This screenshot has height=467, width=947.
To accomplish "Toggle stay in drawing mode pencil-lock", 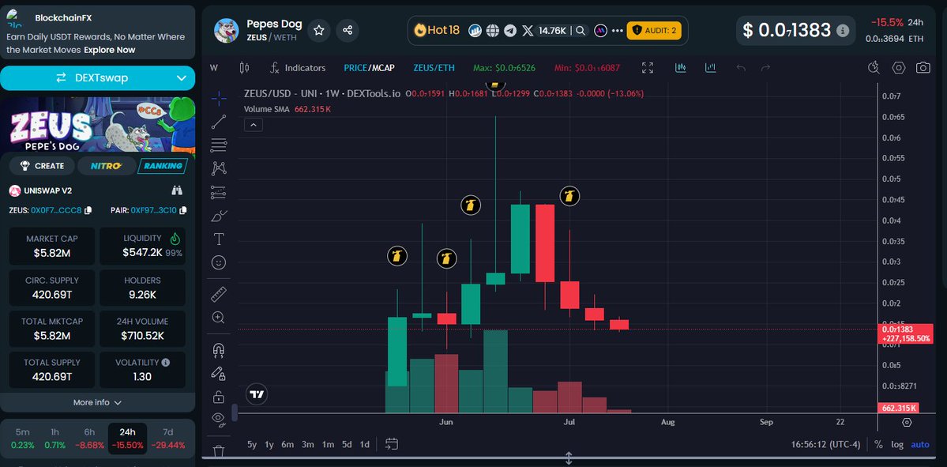I will click(219, 373).
